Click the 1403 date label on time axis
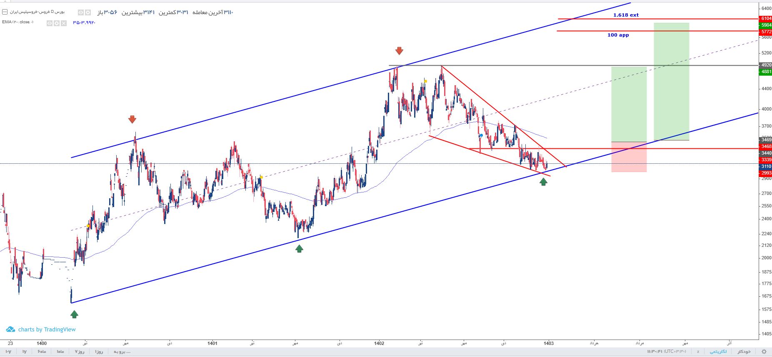This screenshot has height=357, width=772. click(549, 343)
